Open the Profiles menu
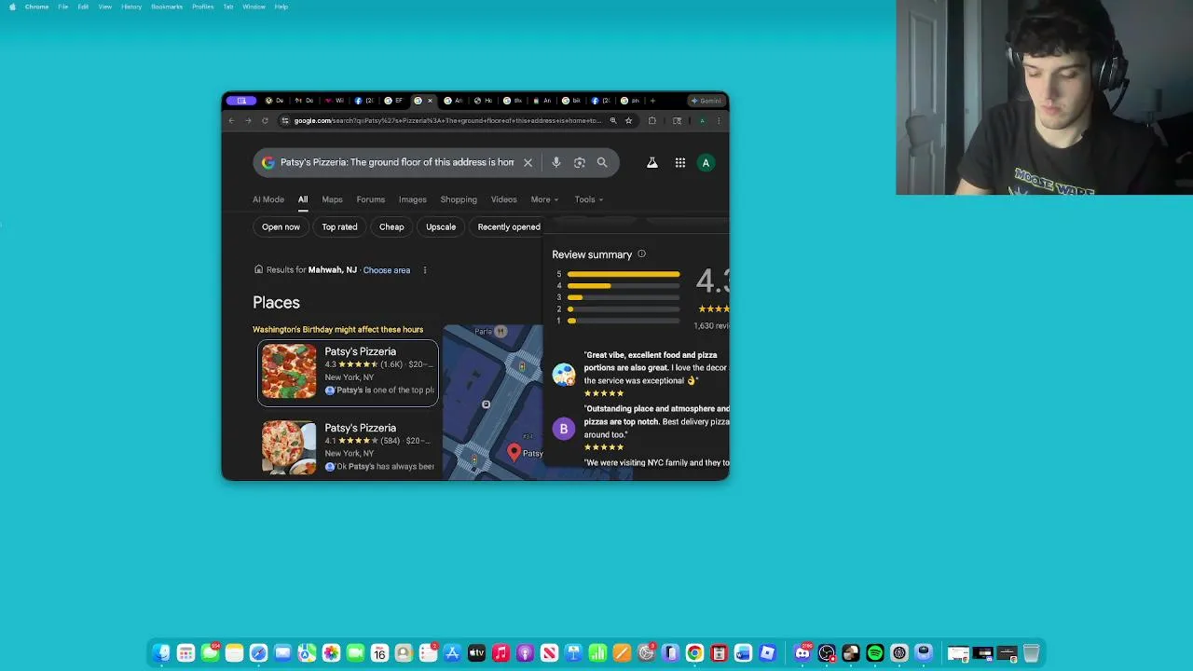 coord(202,7)
